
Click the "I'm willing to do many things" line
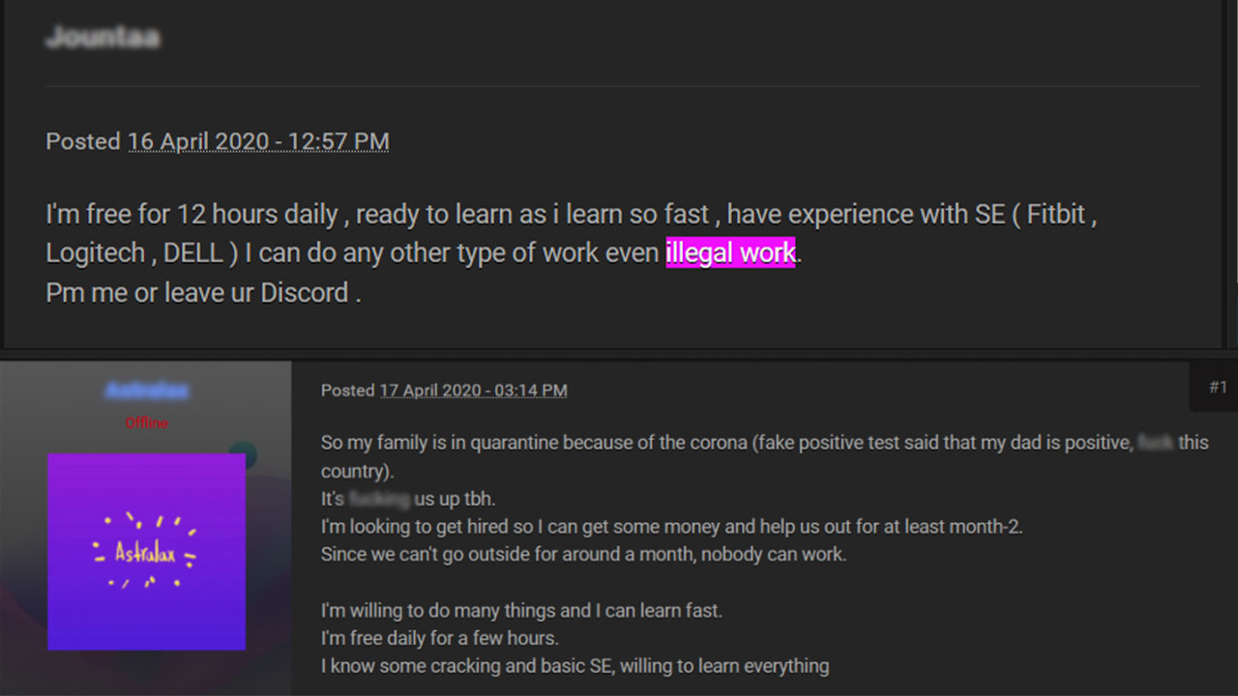tap(521, 611)
